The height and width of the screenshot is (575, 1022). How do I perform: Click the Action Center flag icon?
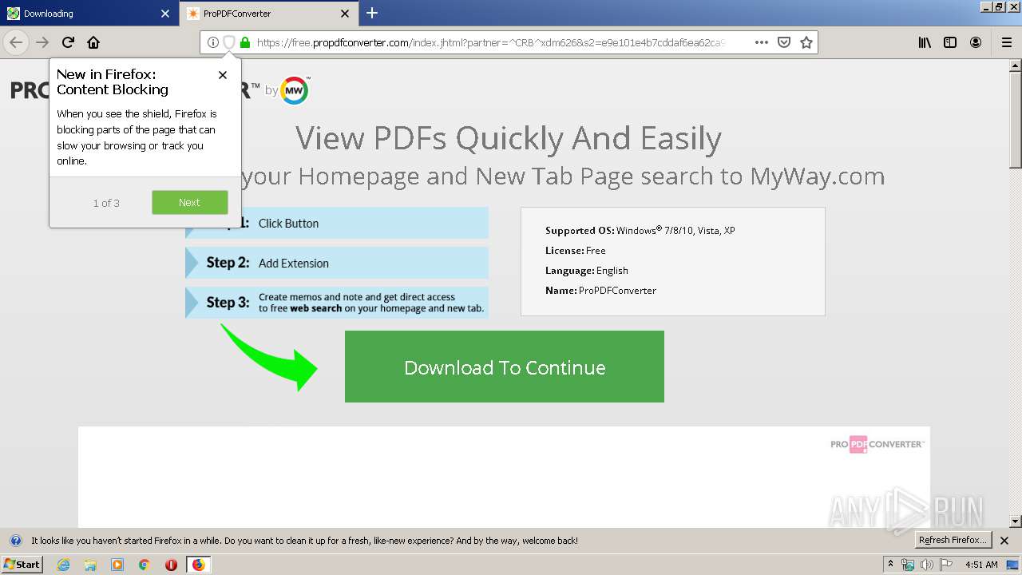[945, 565]
